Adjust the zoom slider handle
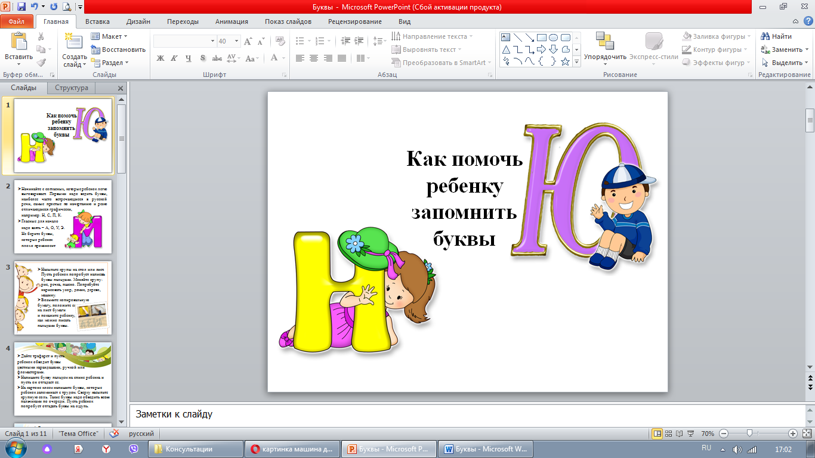The height and width of the screenshot is (458, 815). pyautogui.click(x=749, y=434)
